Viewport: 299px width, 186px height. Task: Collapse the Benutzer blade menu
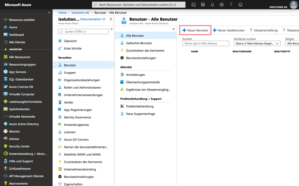[x=173, y=29]
